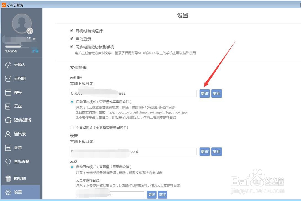Expand the account name dropdown arrow
This screenshot has height=201, width=301.
click(34, 39)
